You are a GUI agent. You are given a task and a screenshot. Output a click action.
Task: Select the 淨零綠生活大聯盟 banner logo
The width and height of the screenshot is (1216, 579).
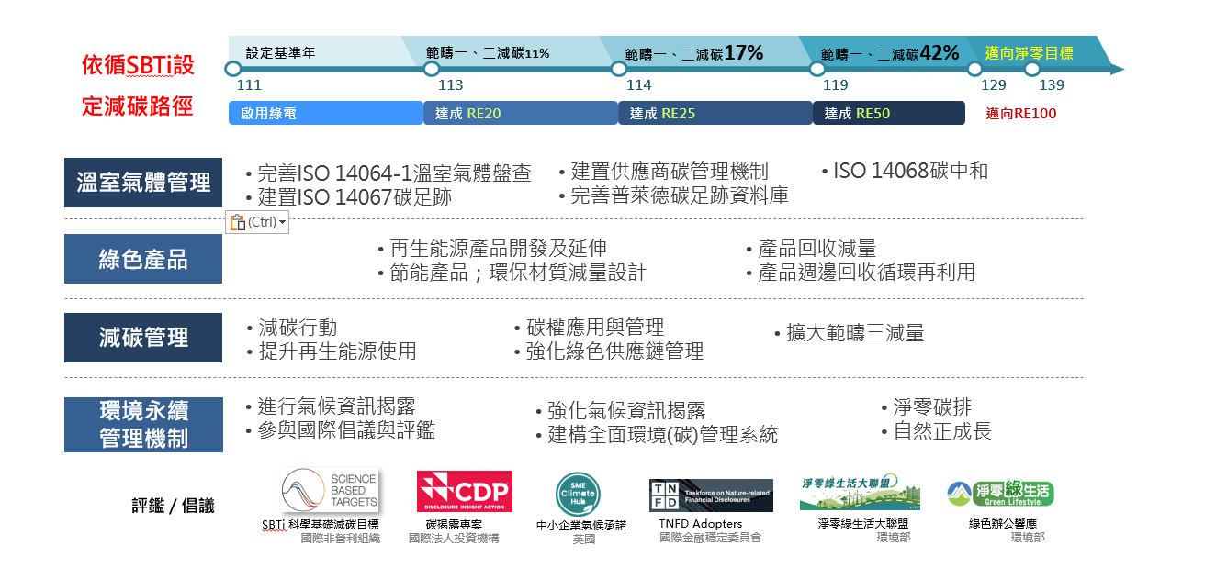point(854,493)
